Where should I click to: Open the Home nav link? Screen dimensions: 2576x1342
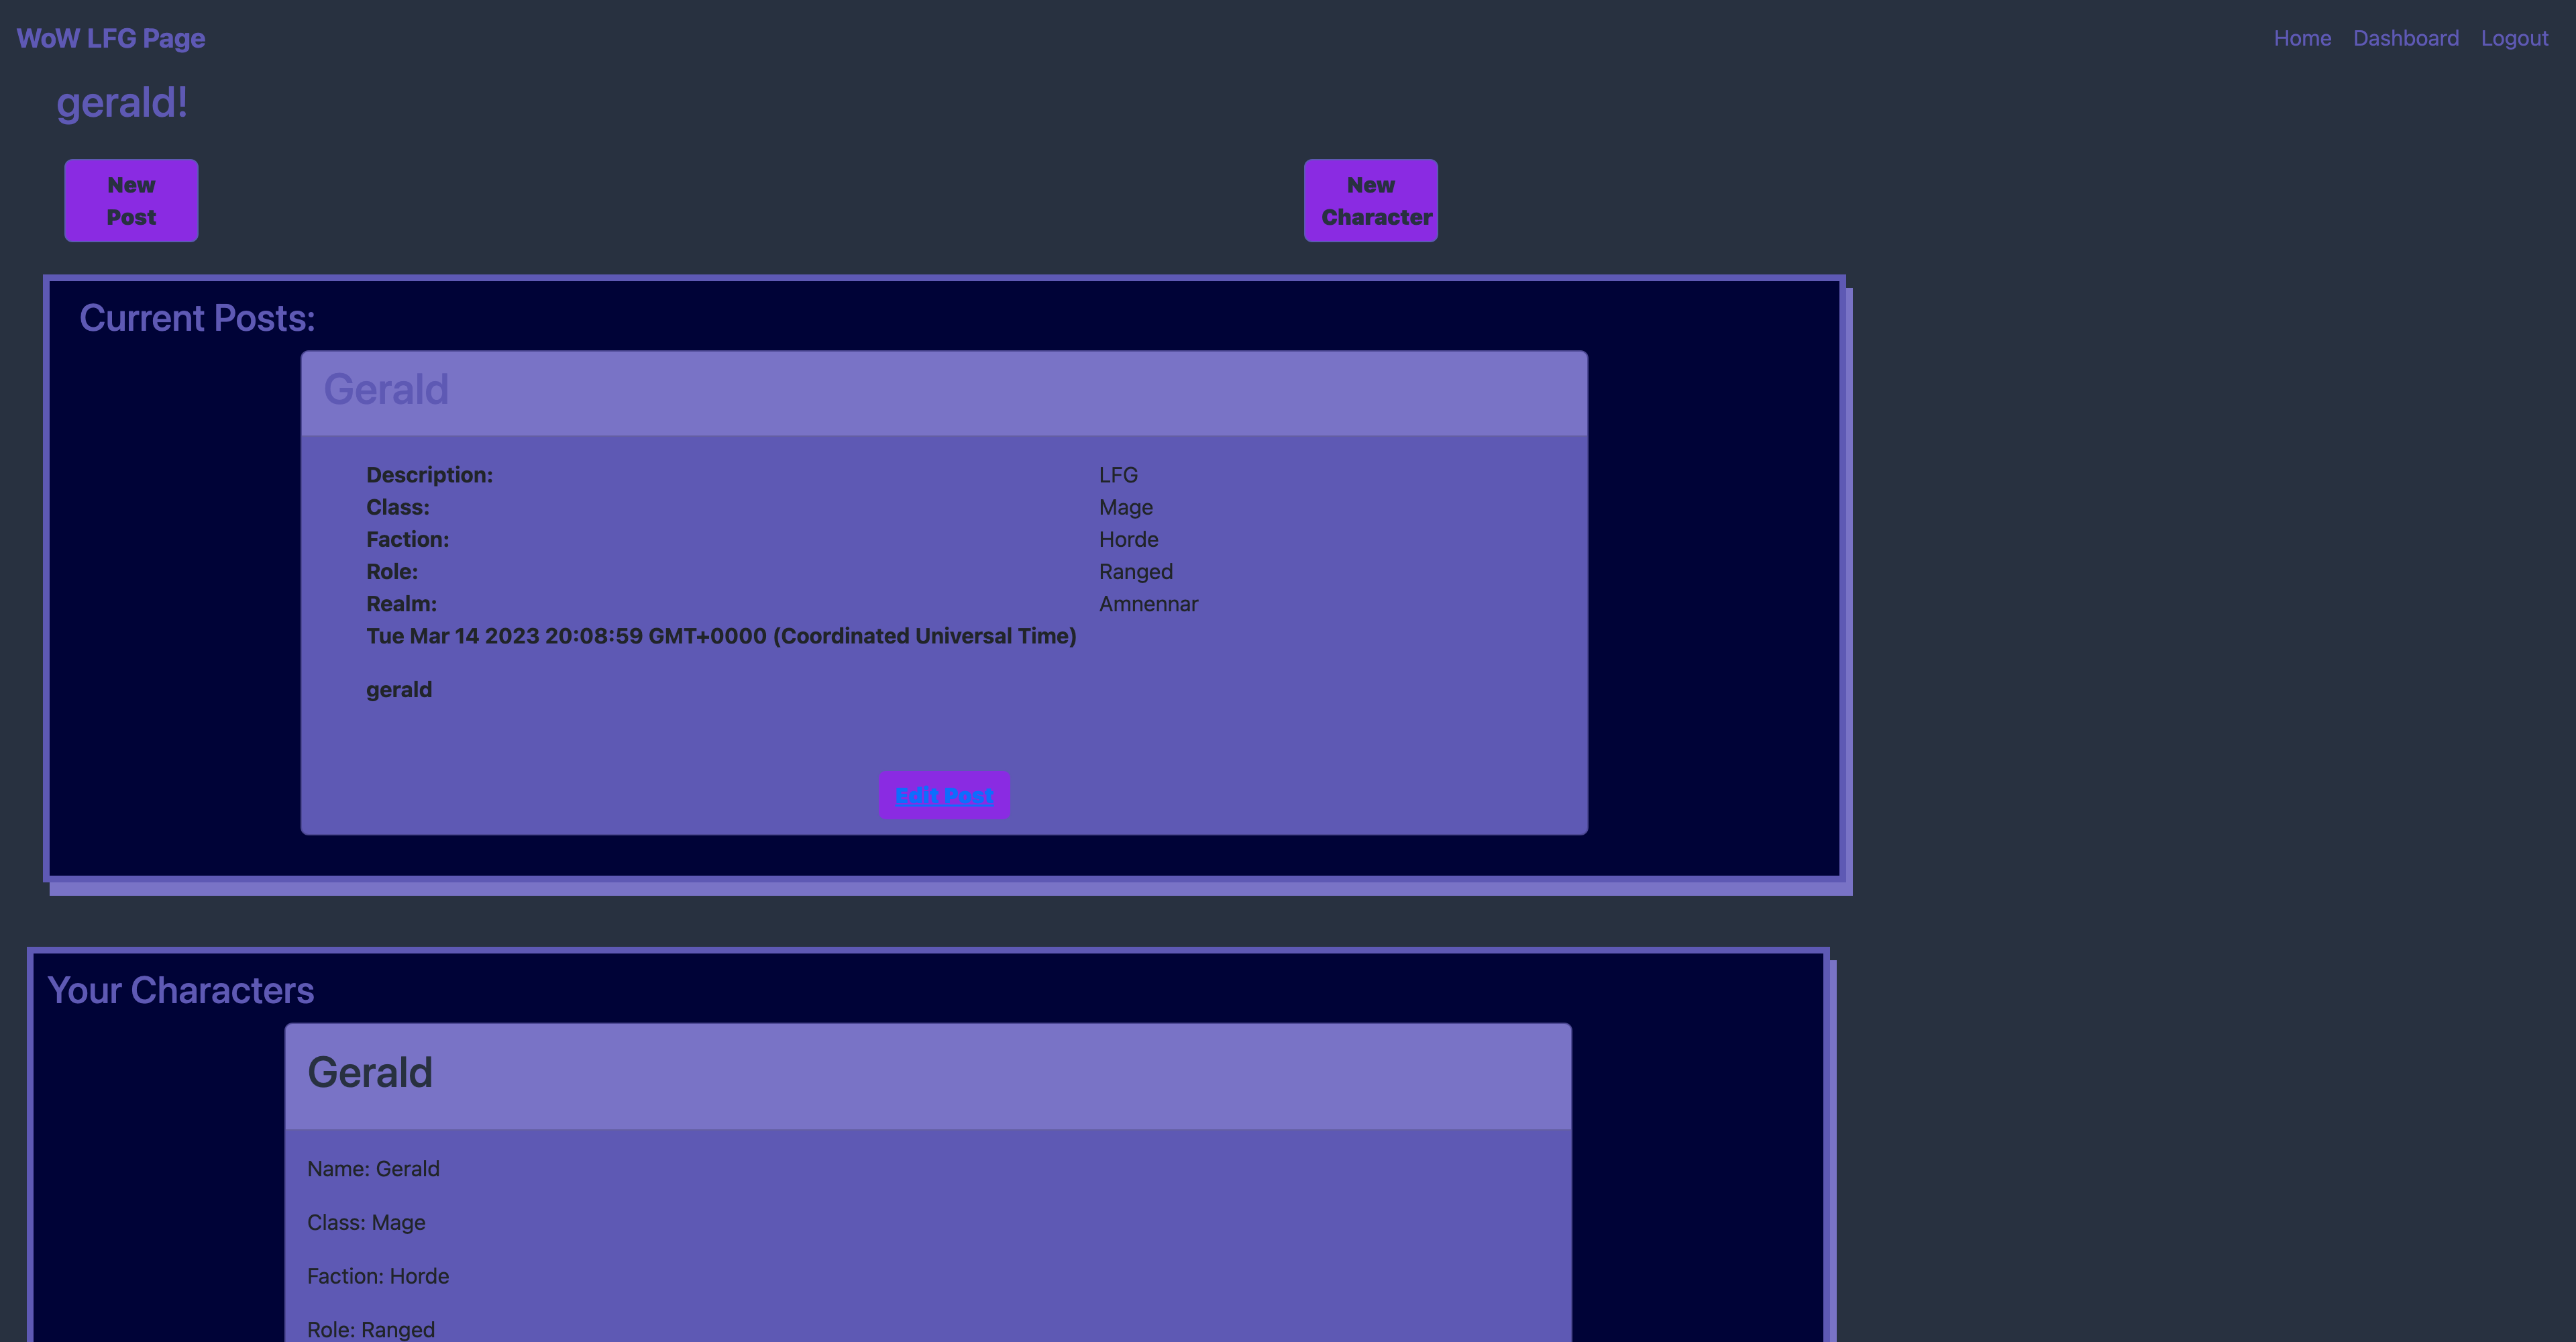tap(2301, 38)
